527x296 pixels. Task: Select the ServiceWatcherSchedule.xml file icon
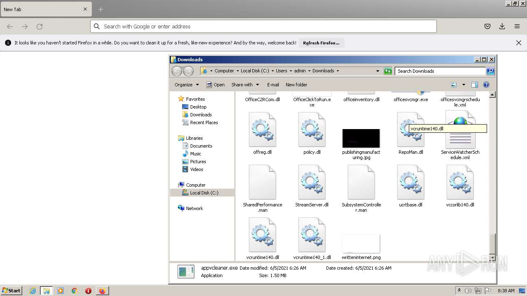coord(460,129)
